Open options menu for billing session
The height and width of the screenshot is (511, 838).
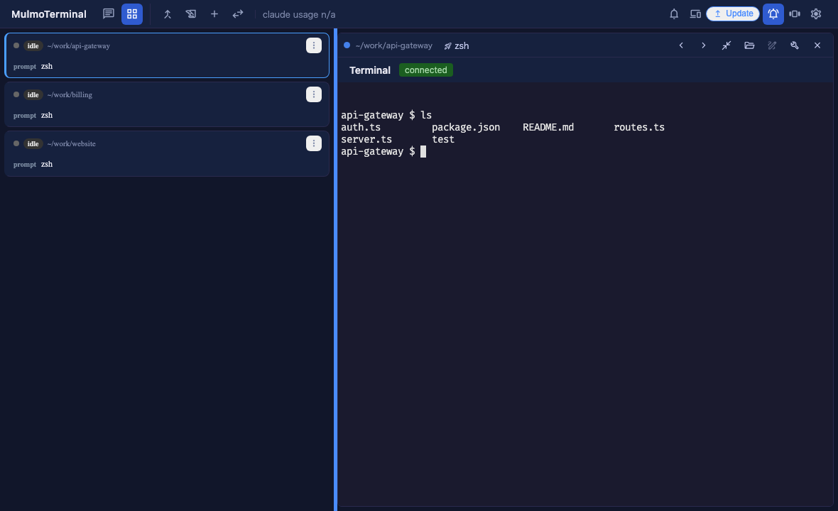click(314, 94)
